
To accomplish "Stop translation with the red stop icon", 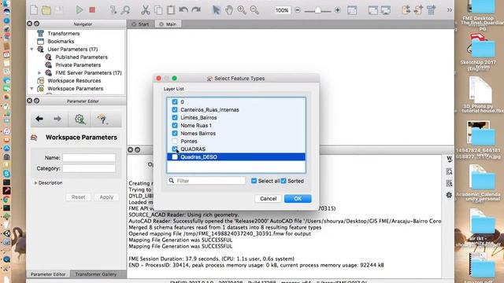I will 92,10.
